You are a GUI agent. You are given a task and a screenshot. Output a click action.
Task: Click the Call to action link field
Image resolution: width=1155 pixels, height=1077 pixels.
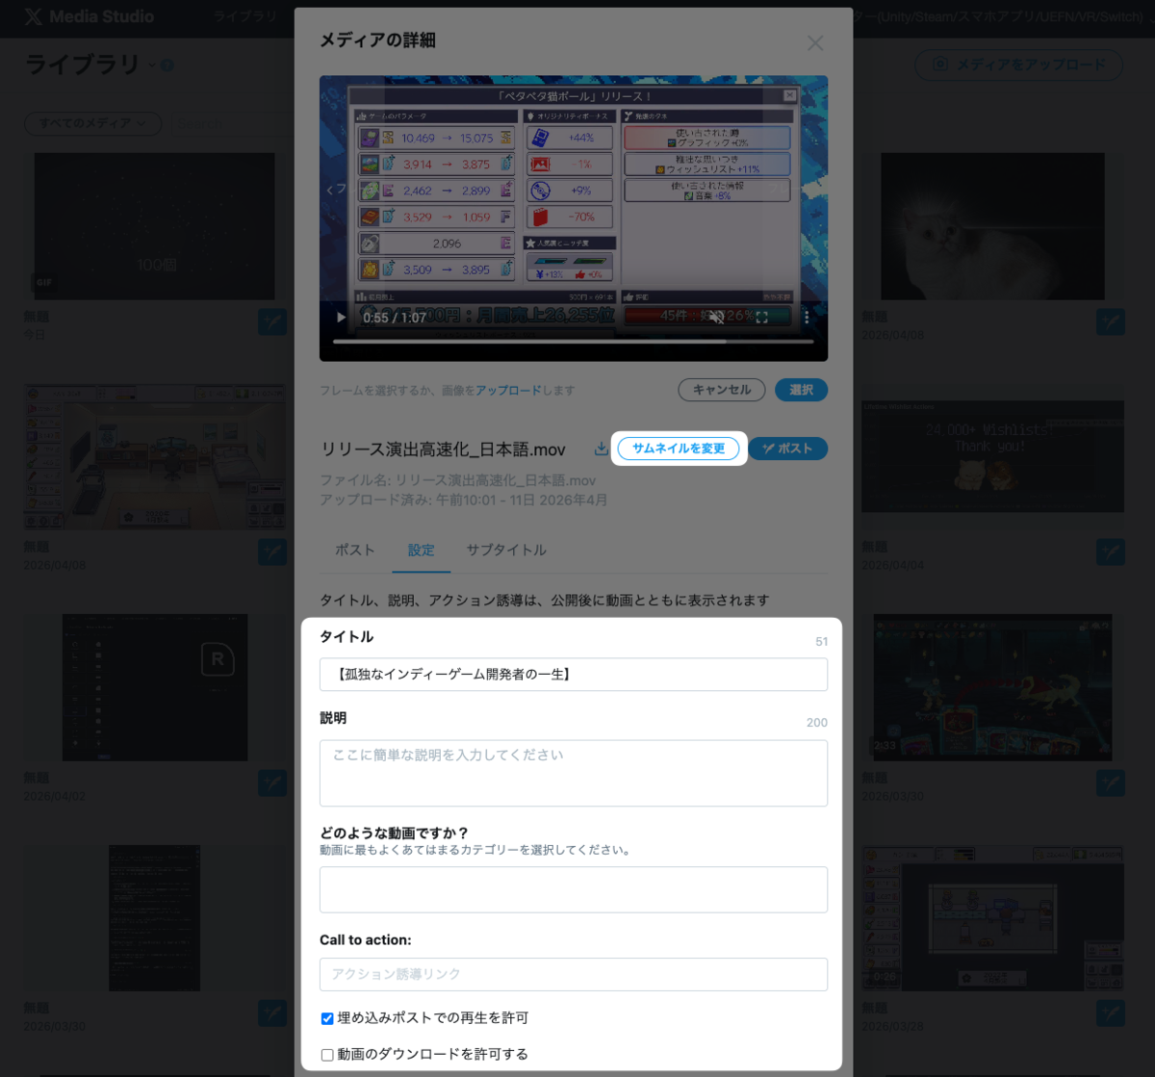click(x=574, y=974)
